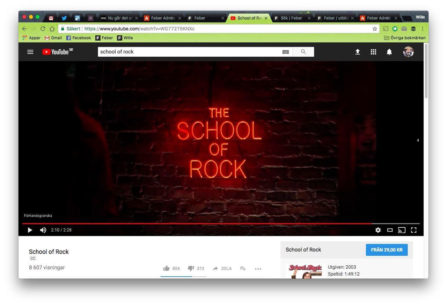This screenshot has width=447, height=305.
Task: Click the page vertical scrollbar
Action: pos(426,71)
